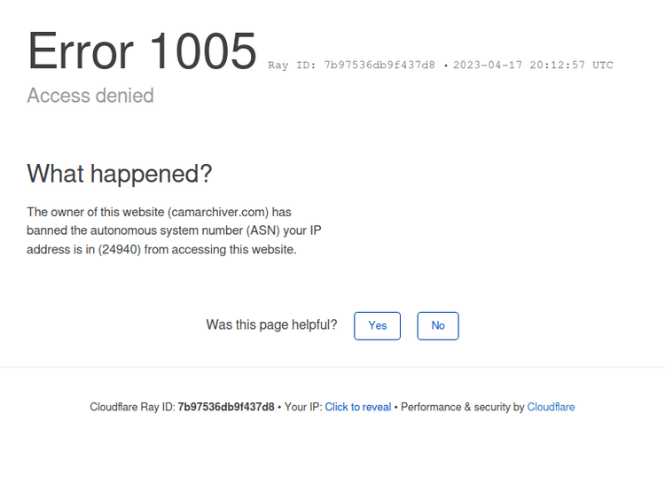Click the ASN number 24940

point(120,250)
